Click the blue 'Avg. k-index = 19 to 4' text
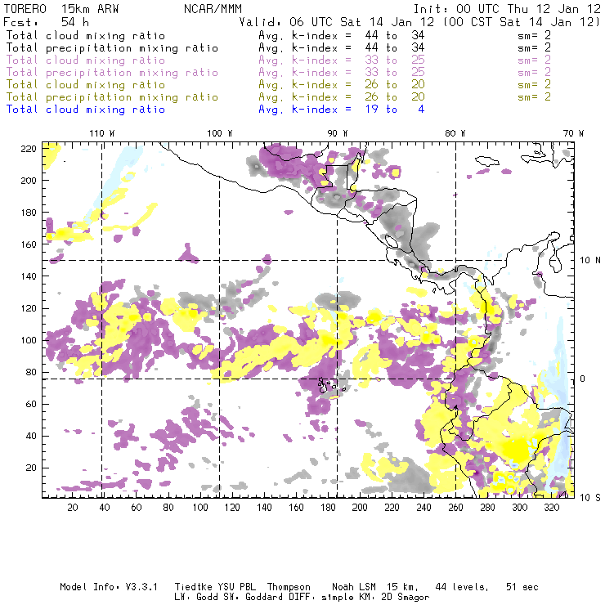This screenshot has width=605, height=605. click(x=342, y=110)
